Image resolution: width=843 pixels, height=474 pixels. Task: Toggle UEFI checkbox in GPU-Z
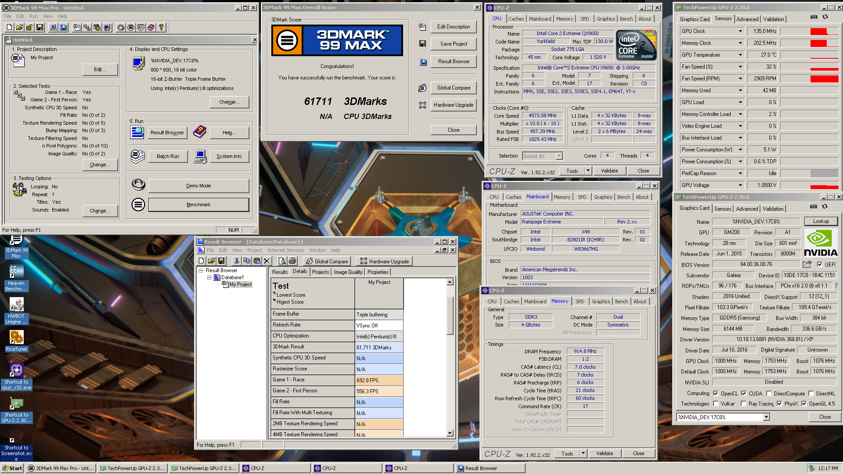[820, 265]
